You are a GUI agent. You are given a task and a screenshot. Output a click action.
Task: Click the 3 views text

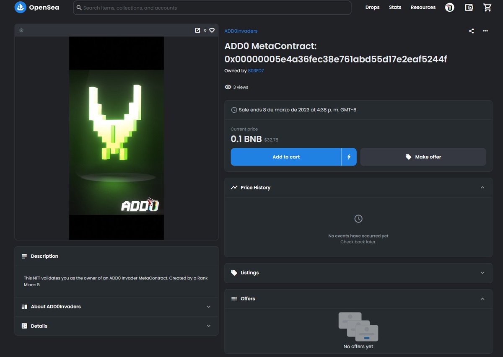241,87
